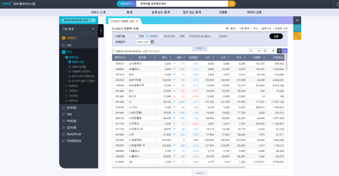Click sort arrows on 시가 column
Screen dimensions: 339x176
pos(214,57)
